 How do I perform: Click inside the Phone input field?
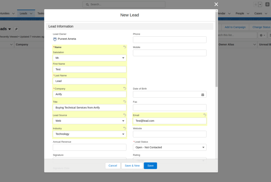(169, 40)
